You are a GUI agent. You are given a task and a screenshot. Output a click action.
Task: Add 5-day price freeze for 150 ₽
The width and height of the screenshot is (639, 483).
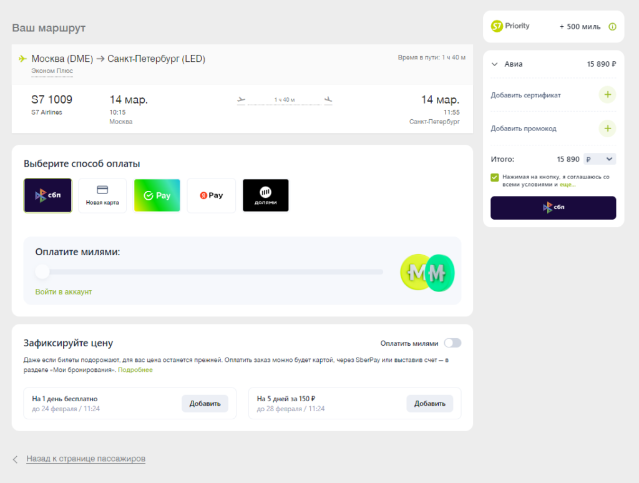coord(429,404)
